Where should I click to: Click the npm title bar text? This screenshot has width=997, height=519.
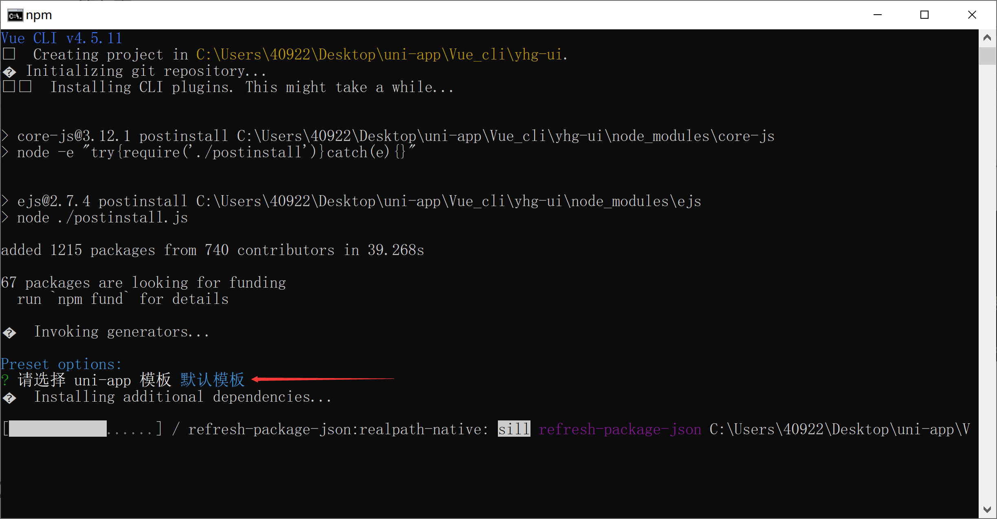39,15
